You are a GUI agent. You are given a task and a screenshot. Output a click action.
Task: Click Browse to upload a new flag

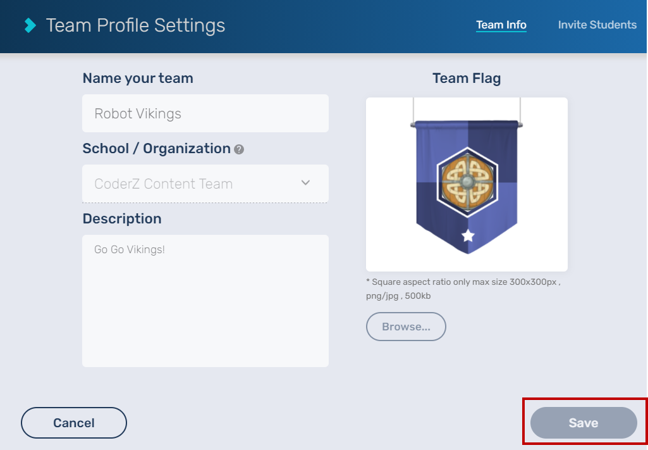[x=406, y=327]
